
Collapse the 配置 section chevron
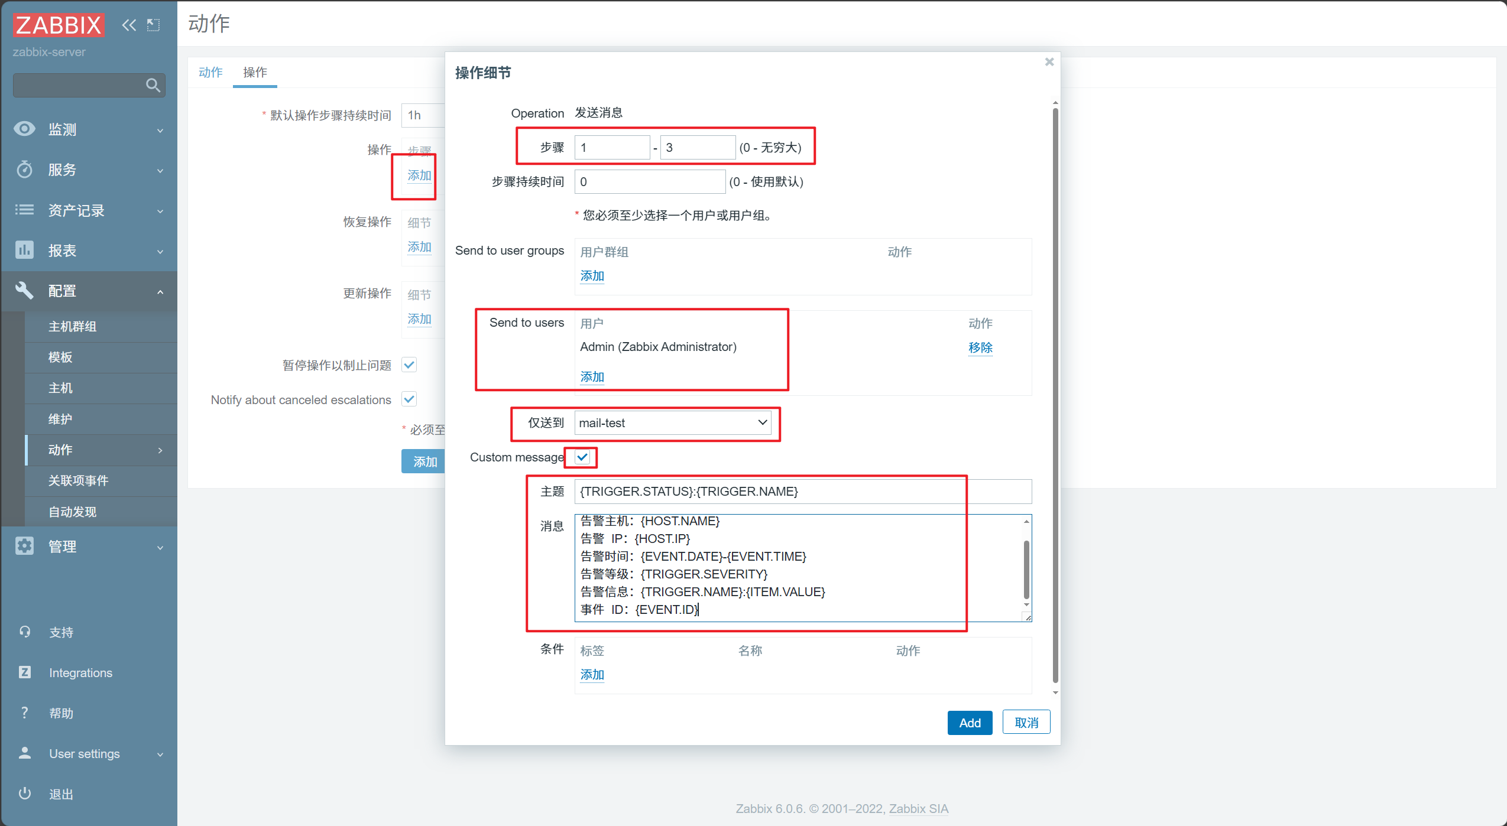160,292
